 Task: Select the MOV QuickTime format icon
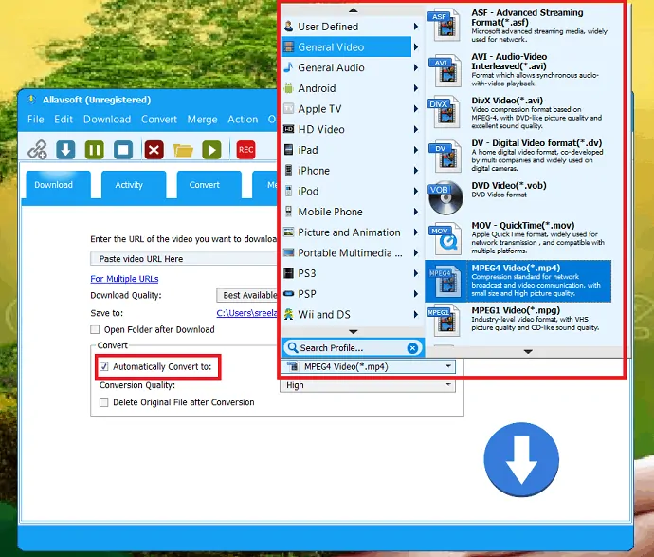point(445,238)
